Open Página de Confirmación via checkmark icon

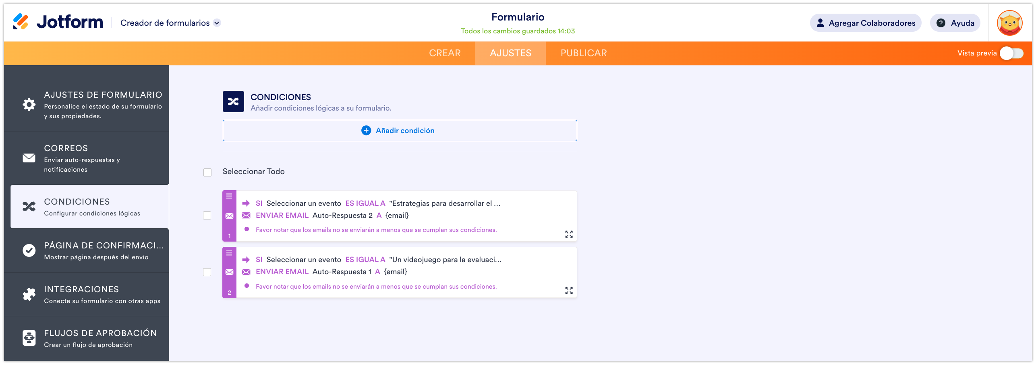pos(29,251)
